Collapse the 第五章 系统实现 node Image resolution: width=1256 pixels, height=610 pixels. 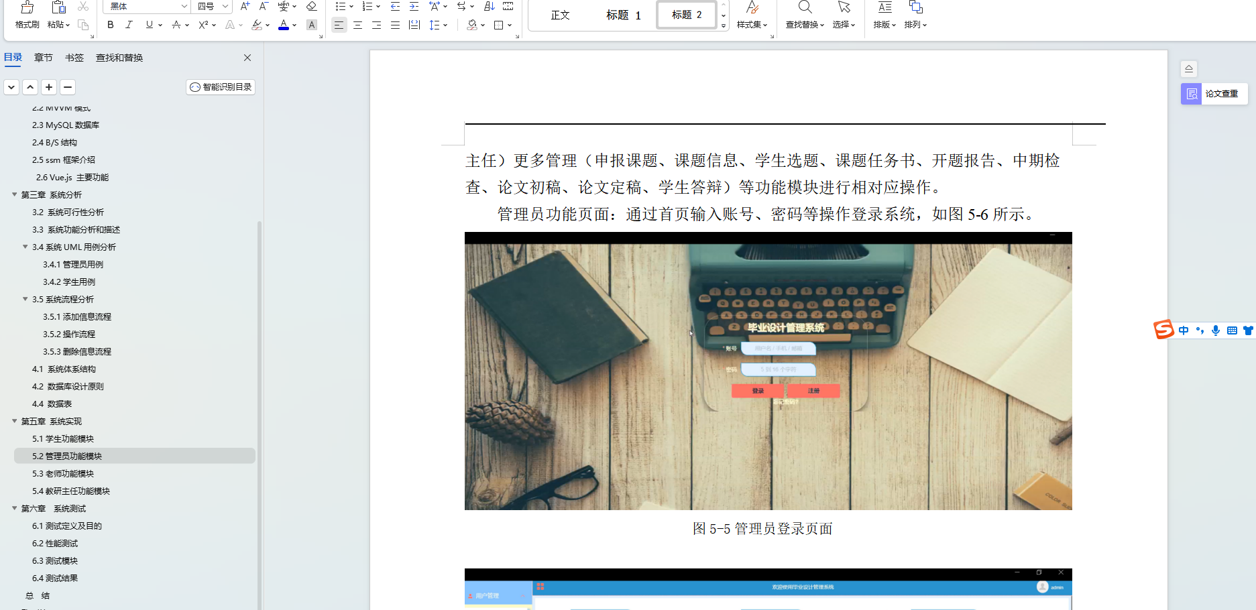click(x=14, y=421)
